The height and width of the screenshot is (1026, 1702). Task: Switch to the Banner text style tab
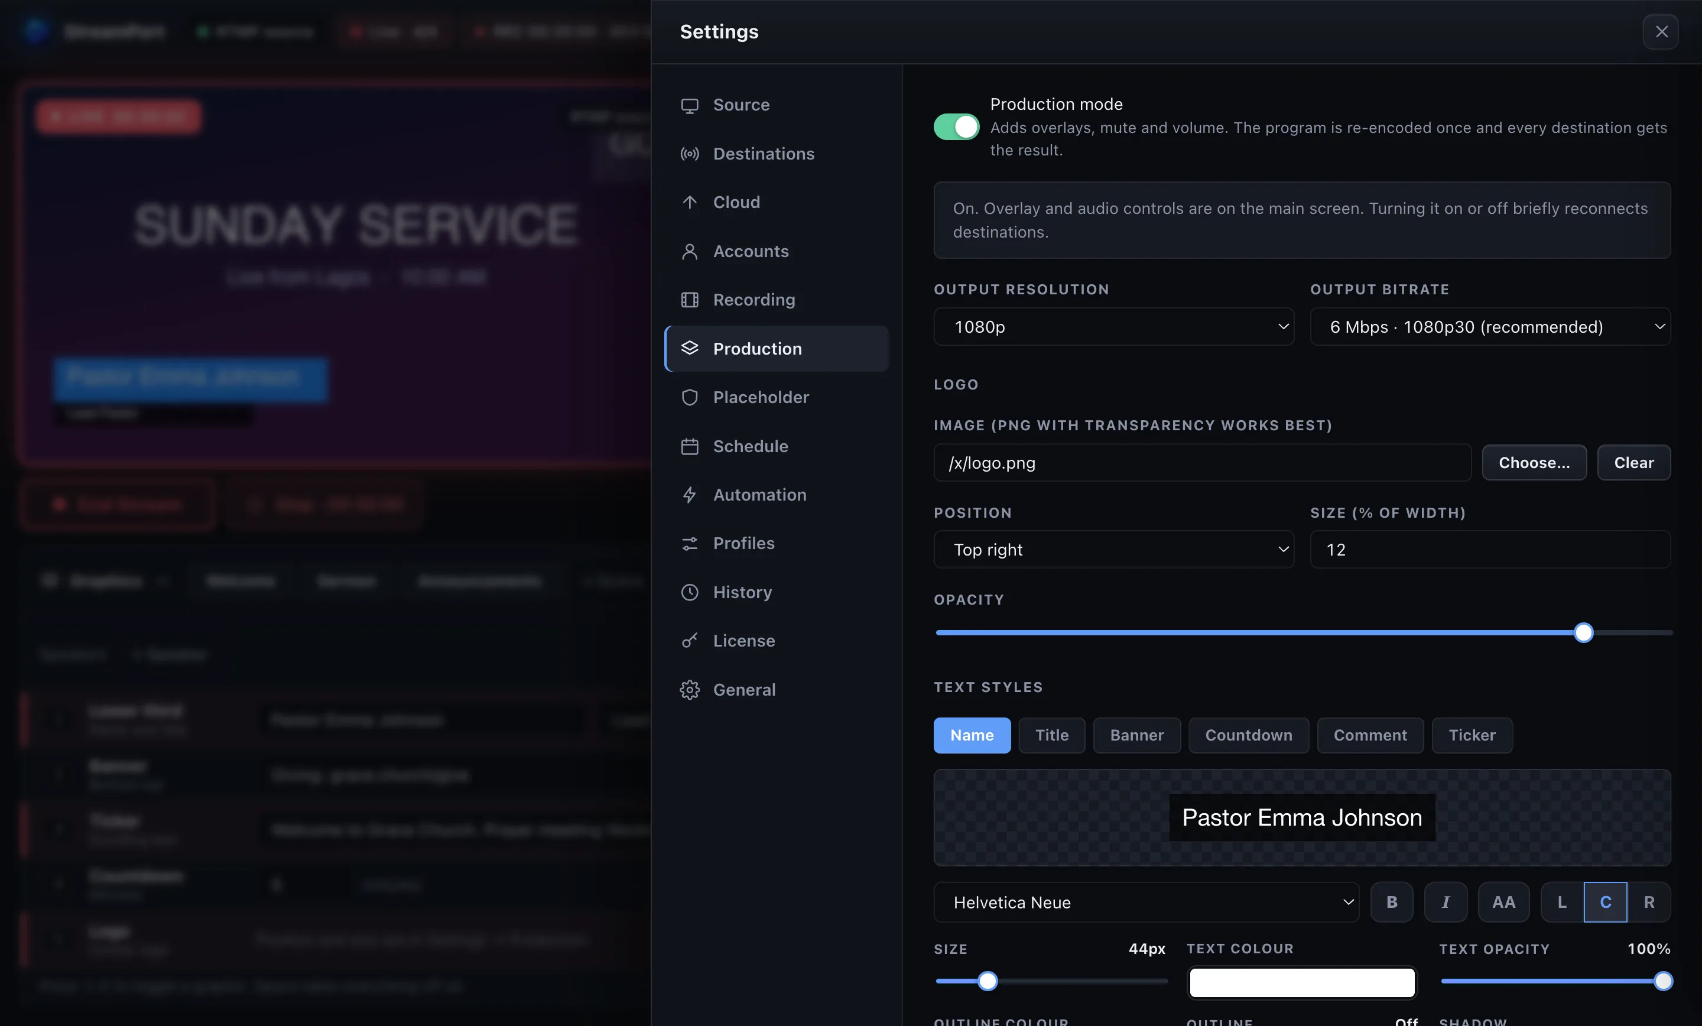(1136, 735)
